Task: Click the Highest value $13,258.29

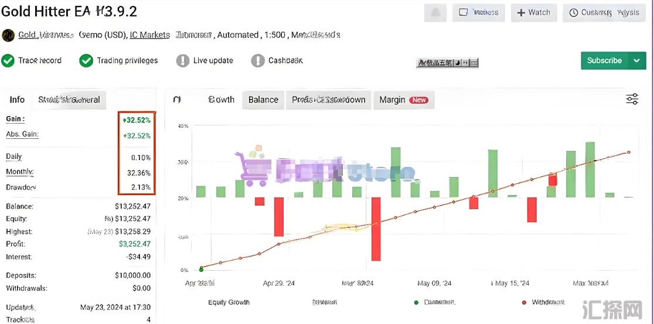Action: coord(132,231)
